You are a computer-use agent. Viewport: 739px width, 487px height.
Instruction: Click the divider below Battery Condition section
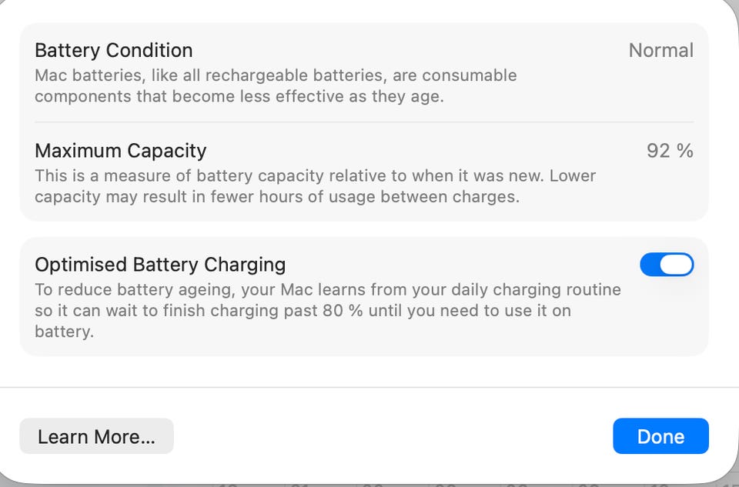click(x=363, y=122)
